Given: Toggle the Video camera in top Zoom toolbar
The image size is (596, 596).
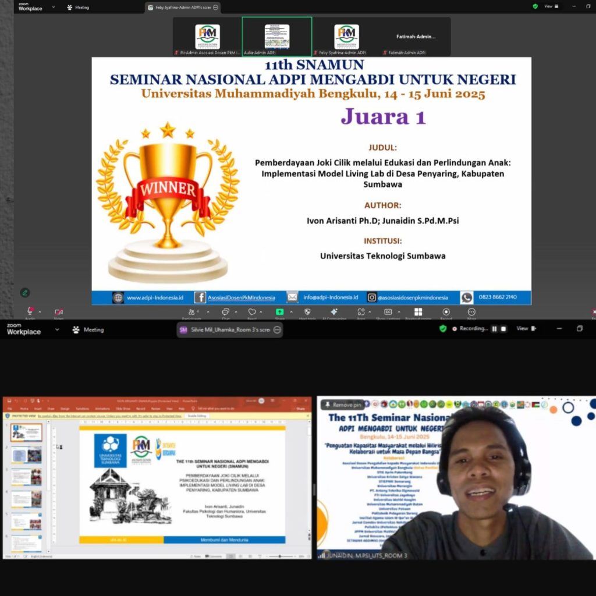Looking at the screenshot, I should click(x=59, y=312).
